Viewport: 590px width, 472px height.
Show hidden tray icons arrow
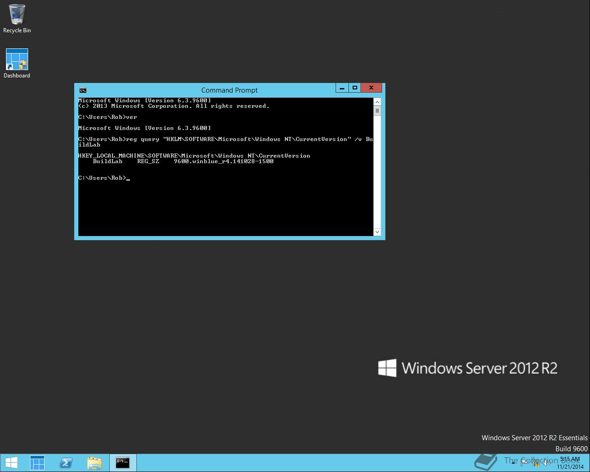(x=513, y=463)
